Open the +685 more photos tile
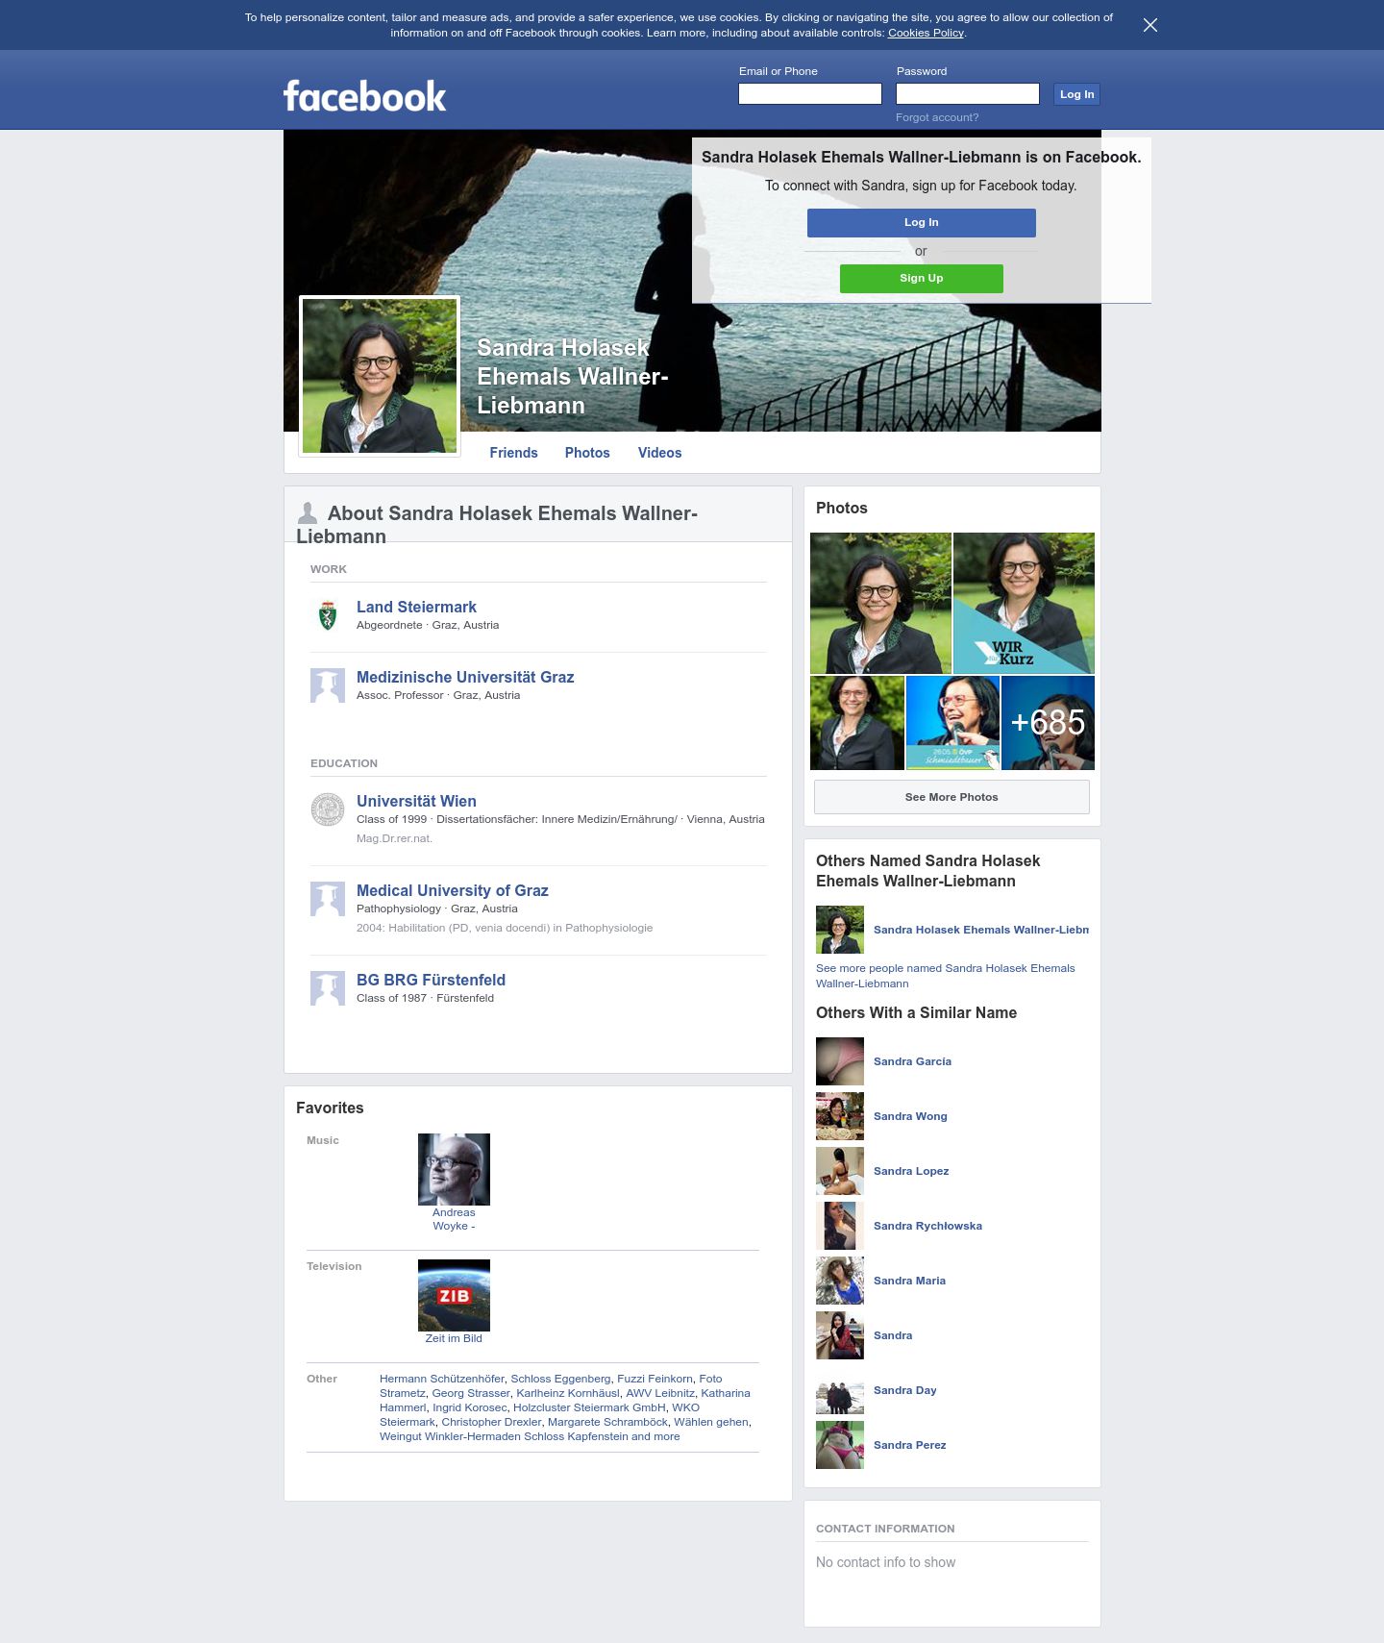Viewport: 1384px width, 1643px height. pyautogui.click(x=1048, y=723)
